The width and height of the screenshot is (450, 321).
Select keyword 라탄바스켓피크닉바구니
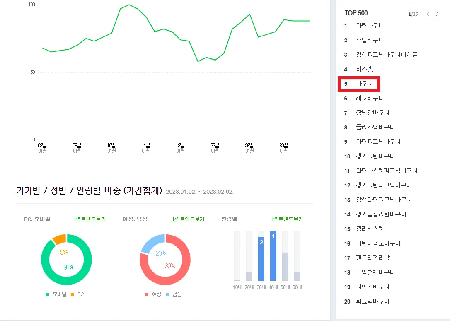click(x=387, y=171)
